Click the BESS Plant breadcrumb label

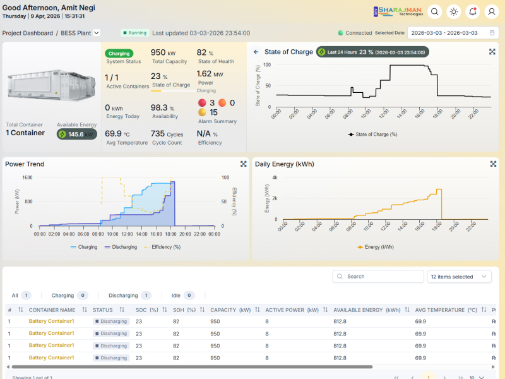(x=76, y=33)
